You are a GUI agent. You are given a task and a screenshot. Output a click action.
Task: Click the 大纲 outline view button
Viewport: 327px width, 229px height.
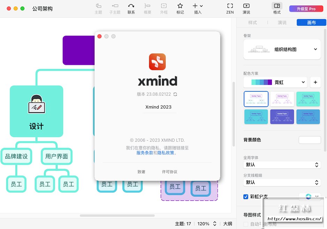pyautogui.click(x=228, y=224)
